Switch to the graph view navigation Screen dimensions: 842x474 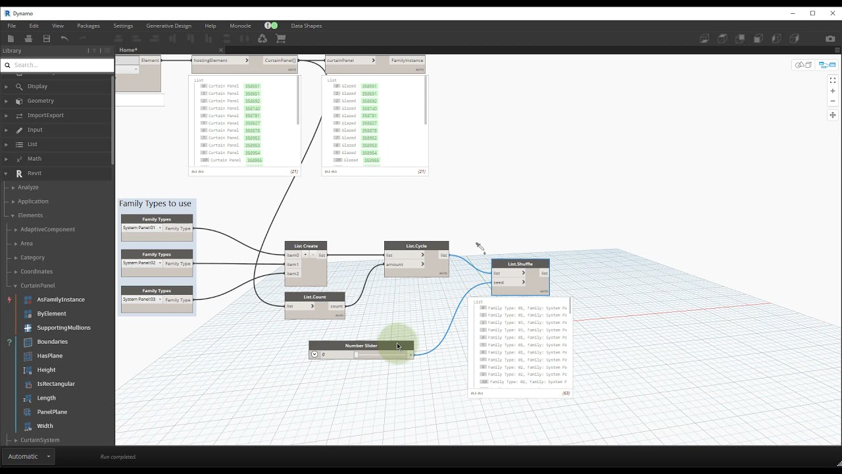click(827, 65)
